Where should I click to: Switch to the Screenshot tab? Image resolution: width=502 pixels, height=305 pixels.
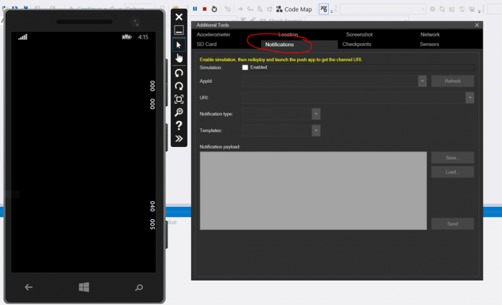click(359, 35)
